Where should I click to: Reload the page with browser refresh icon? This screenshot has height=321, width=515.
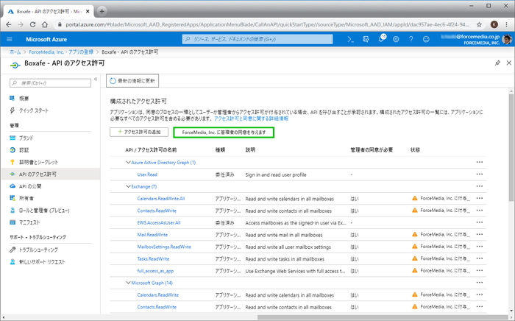32,24
